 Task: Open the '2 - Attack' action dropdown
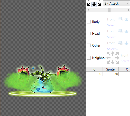tap(116, 3)
